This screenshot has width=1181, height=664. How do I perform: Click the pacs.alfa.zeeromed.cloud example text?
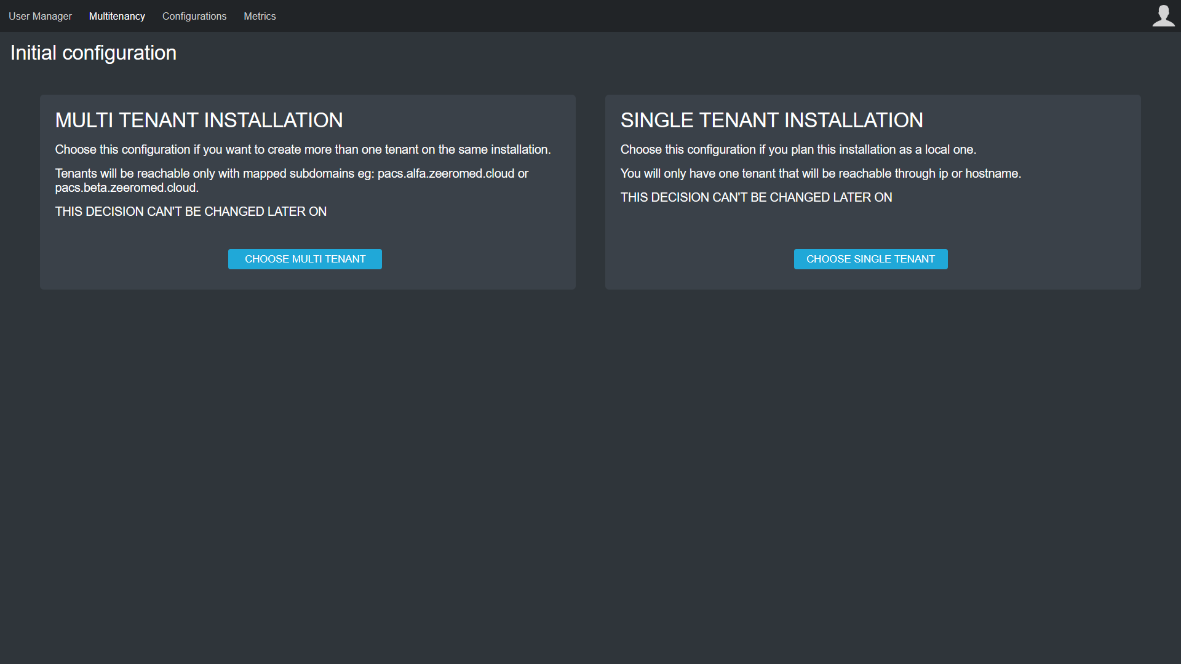tap(445, 173)
